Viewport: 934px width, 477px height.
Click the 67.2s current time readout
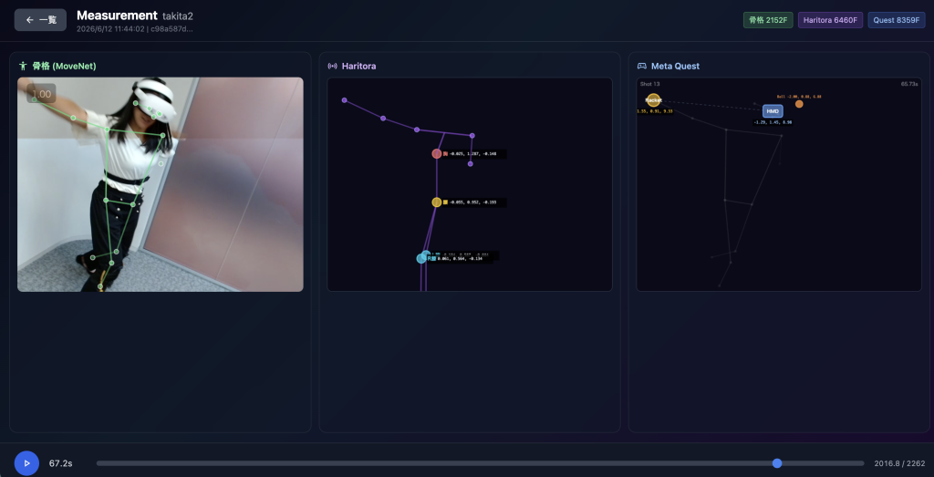61,463
